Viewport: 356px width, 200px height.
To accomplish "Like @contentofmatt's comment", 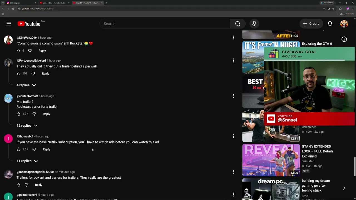I will 18,114.
